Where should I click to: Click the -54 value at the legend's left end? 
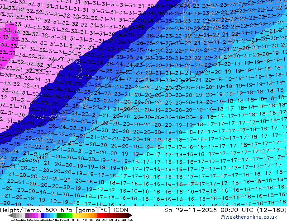coord(14,220)
